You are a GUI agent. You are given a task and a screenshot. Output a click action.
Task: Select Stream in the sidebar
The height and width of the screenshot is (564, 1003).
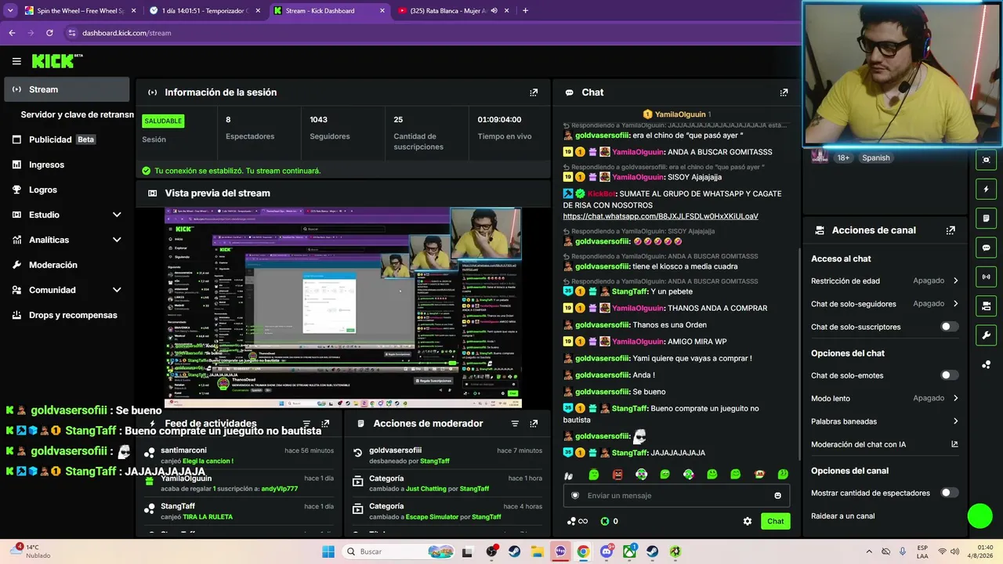(67, 89)
